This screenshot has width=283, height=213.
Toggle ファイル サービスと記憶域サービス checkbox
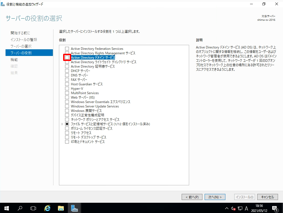click(67, 124)
